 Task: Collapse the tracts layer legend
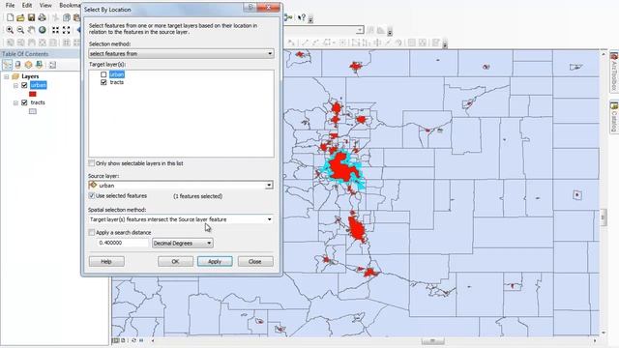tap(15, 103)
